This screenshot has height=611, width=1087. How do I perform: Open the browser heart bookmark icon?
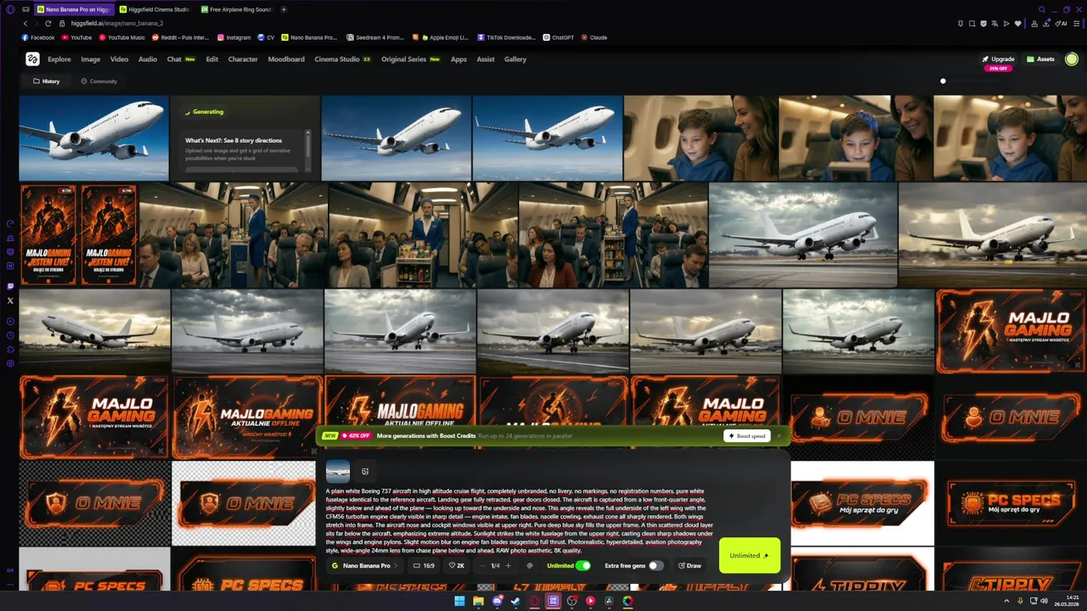[x=1018, y=23]
